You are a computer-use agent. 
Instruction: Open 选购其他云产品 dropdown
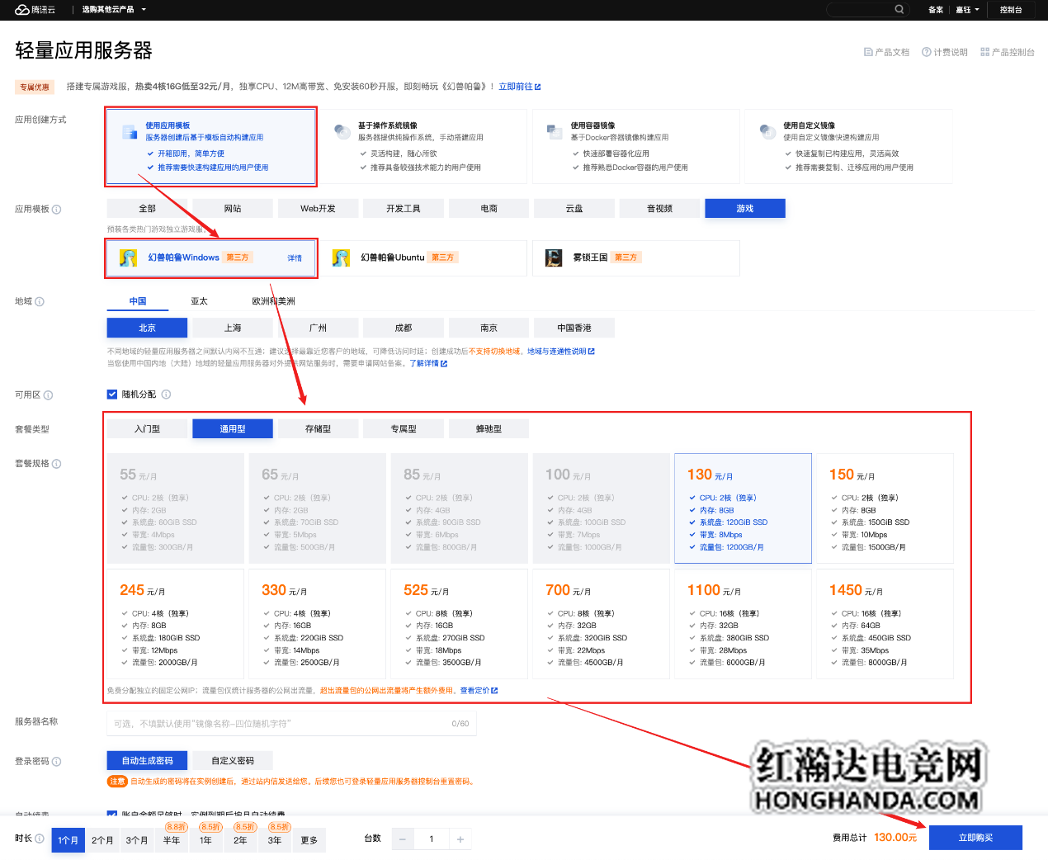114,10
